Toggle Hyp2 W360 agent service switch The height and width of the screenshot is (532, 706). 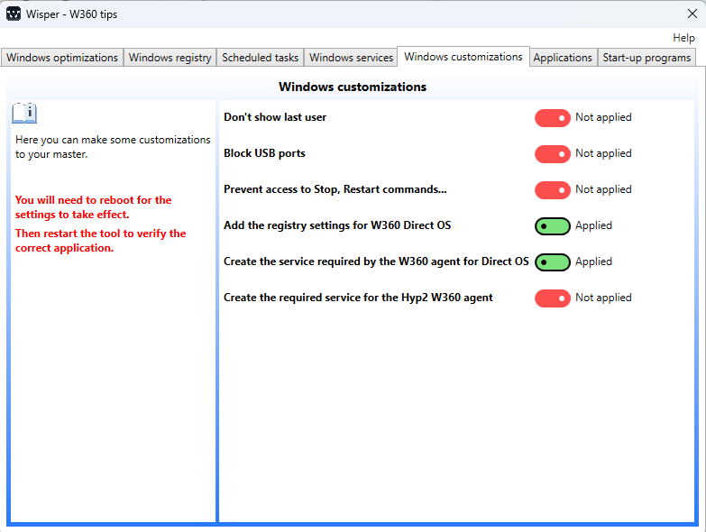(553, 298)
